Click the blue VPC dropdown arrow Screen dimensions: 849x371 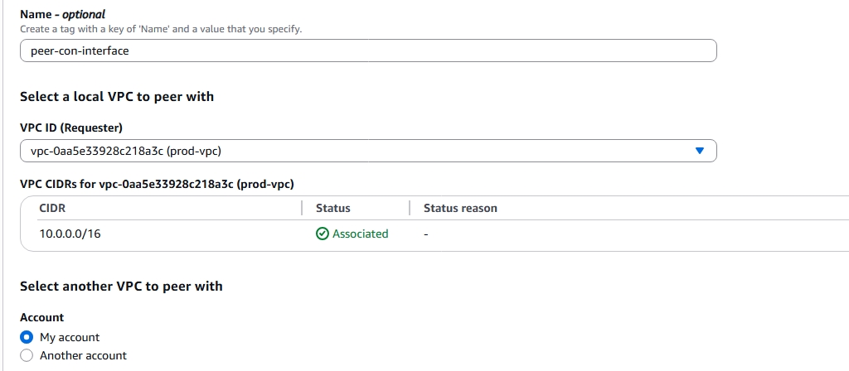[699, 151]
